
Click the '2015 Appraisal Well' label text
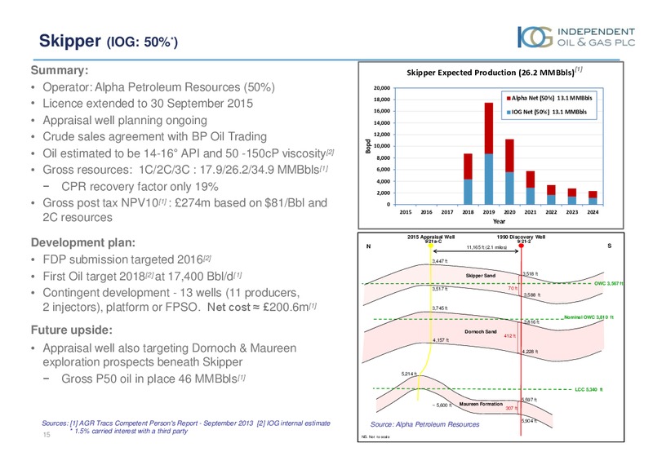431,237
